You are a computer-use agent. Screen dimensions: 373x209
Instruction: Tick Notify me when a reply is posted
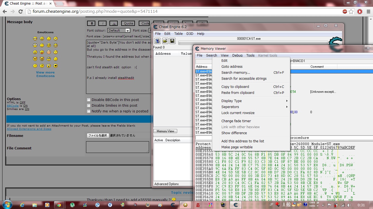tap(88, 111)
